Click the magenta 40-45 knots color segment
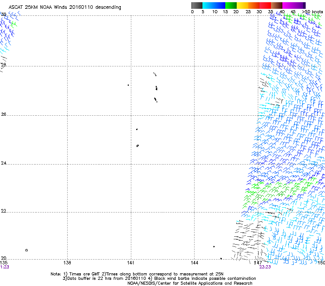 coord(288,5)
